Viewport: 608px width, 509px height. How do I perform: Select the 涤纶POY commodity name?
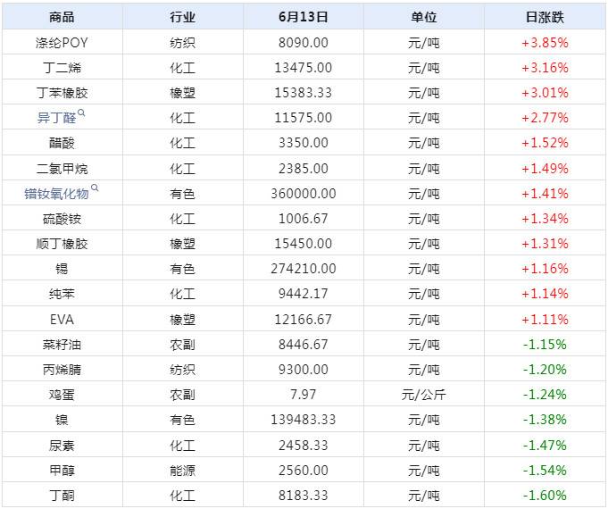coord(62,42)
